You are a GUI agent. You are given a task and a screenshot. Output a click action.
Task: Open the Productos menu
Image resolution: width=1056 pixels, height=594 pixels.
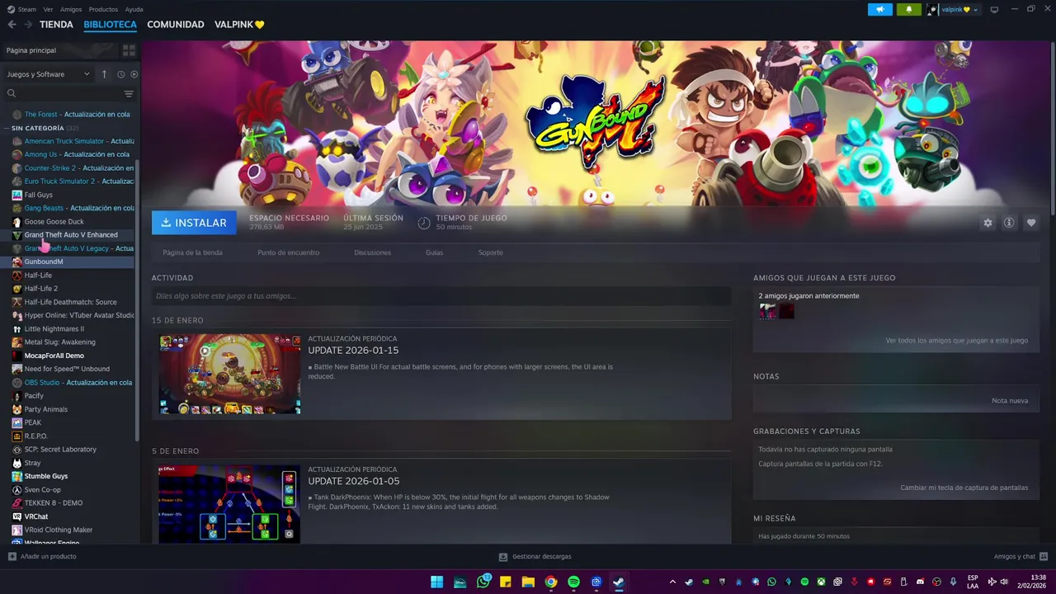(103, 9)
